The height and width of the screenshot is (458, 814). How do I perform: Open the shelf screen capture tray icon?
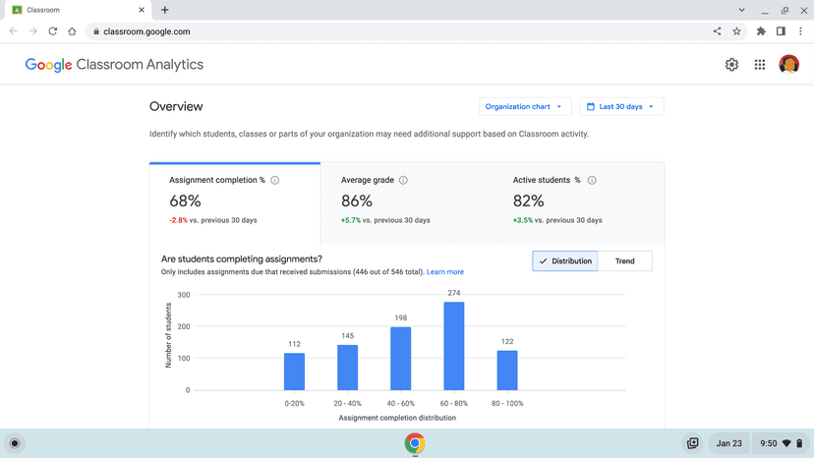pos(692,443)
